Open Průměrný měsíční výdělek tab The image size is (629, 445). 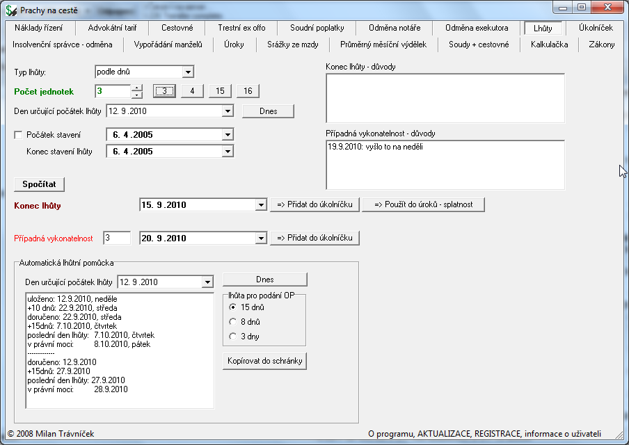383,44
